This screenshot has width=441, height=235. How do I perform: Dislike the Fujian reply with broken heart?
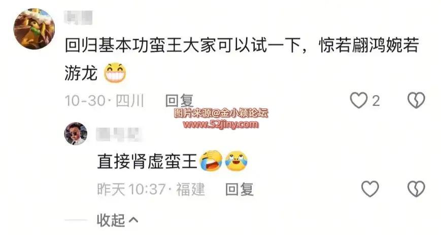click(x=416, y=189)
